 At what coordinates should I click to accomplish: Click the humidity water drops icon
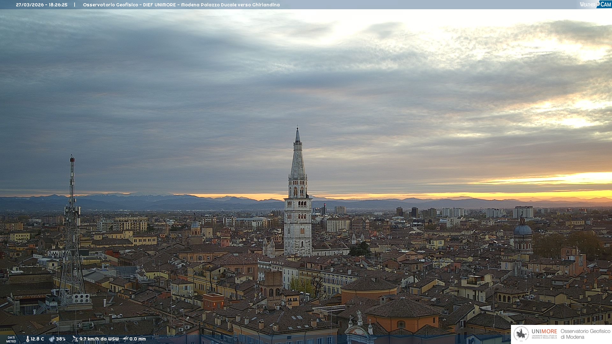pos(52,339)
